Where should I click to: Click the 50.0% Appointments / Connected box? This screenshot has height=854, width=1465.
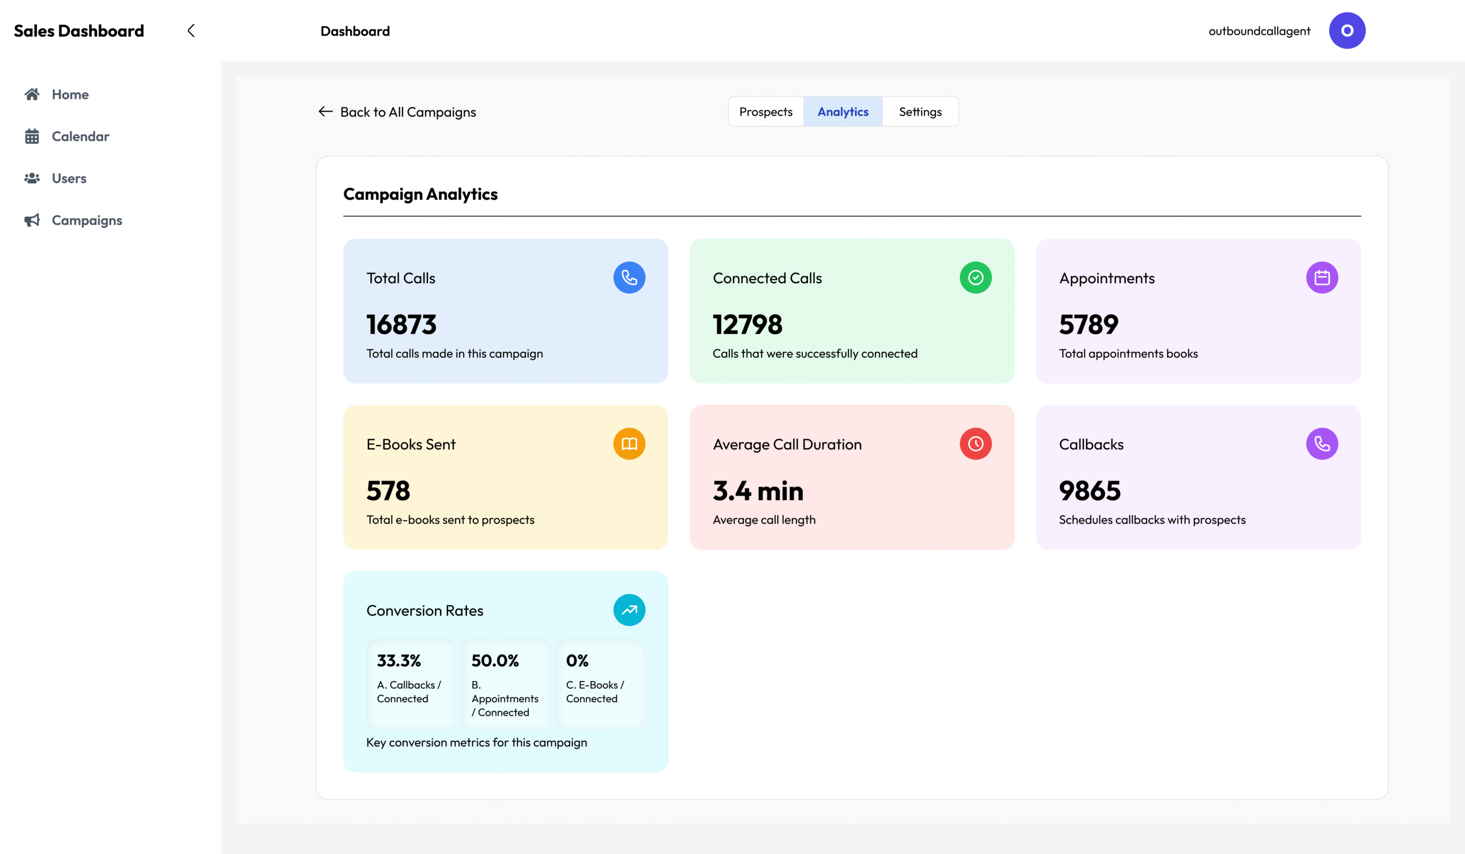pyautogui.click(x=505, y=683)
